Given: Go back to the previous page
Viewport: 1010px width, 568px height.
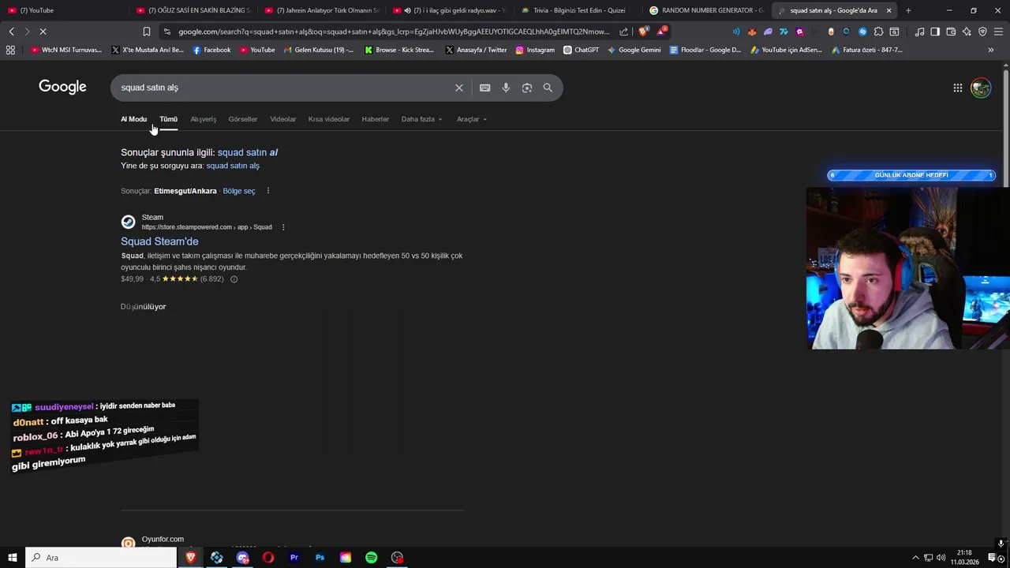Looking at the screenshot, I should point(11,32).
